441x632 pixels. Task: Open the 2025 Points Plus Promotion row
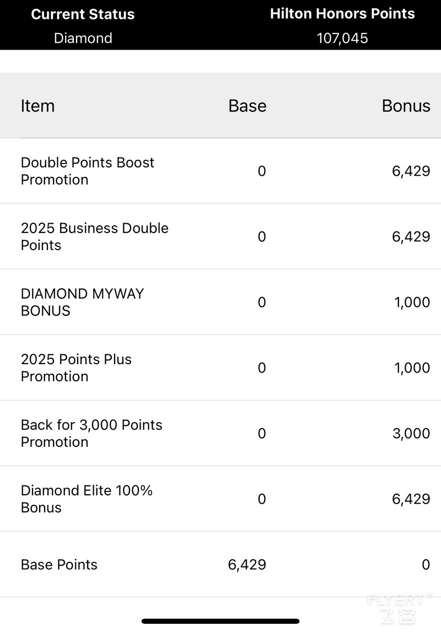pos(220,368)
